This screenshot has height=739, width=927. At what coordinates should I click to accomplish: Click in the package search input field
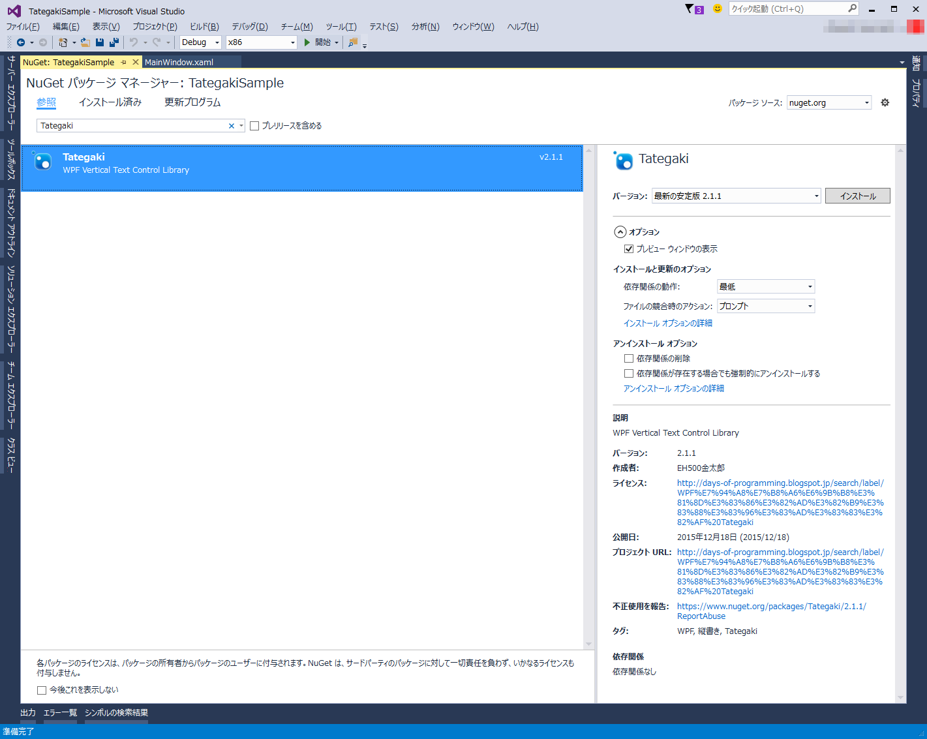(x=132, y=126)
